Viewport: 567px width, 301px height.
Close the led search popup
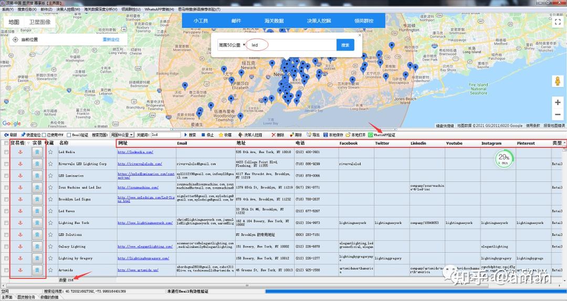point(360,36)
